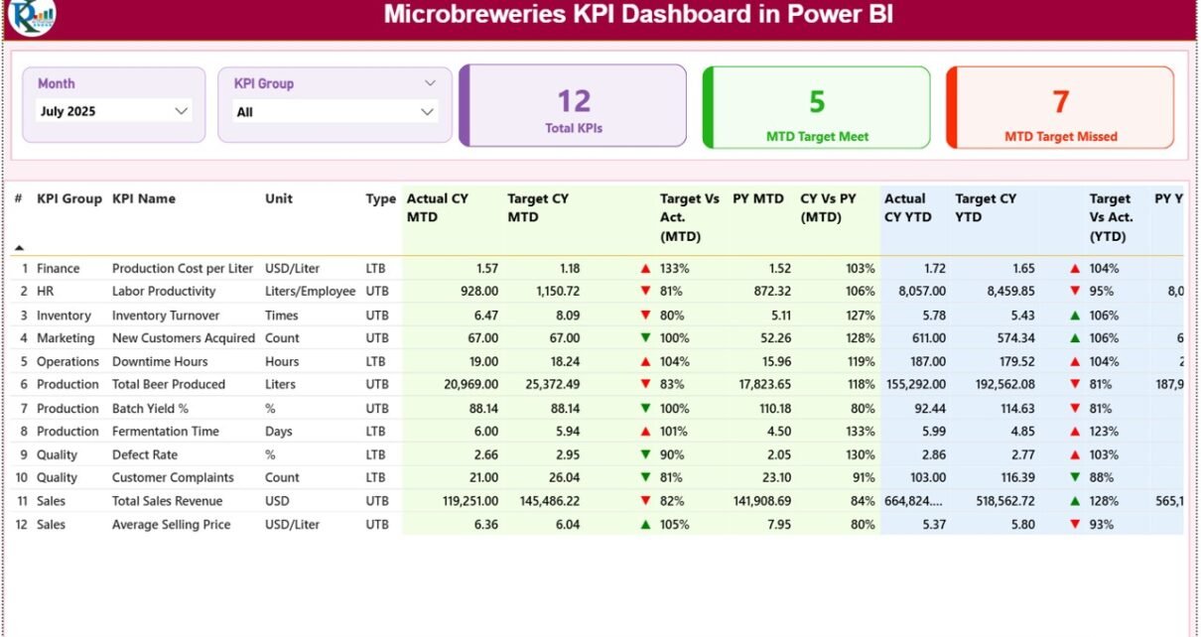Click the Total KPIs card

pyautogui.click(x=574, y=107)
